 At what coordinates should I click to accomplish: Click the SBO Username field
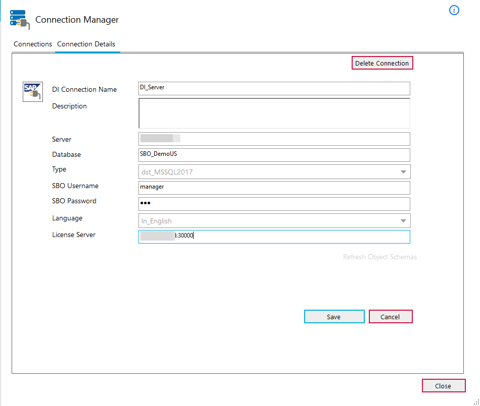274,188
